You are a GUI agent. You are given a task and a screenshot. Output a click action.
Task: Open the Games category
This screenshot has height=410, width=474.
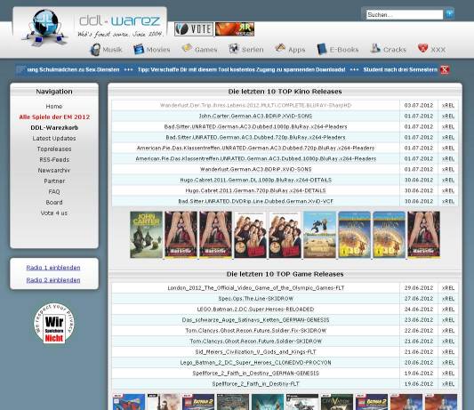pos(205,50)
